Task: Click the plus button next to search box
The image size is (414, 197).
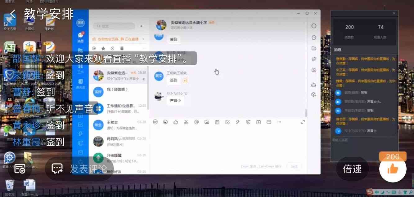Action: 141,26
